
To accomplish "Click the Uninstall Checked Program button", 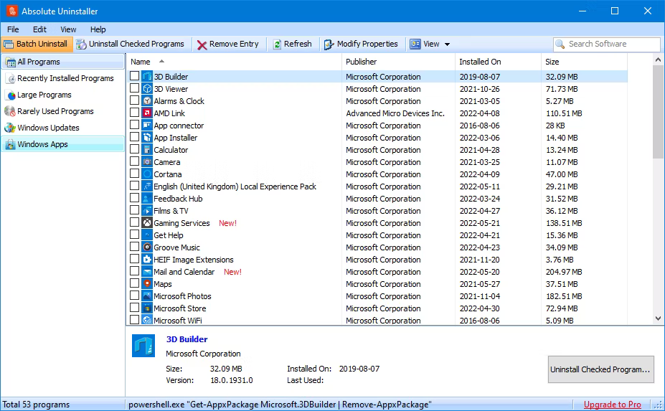I will click(600, 369).
